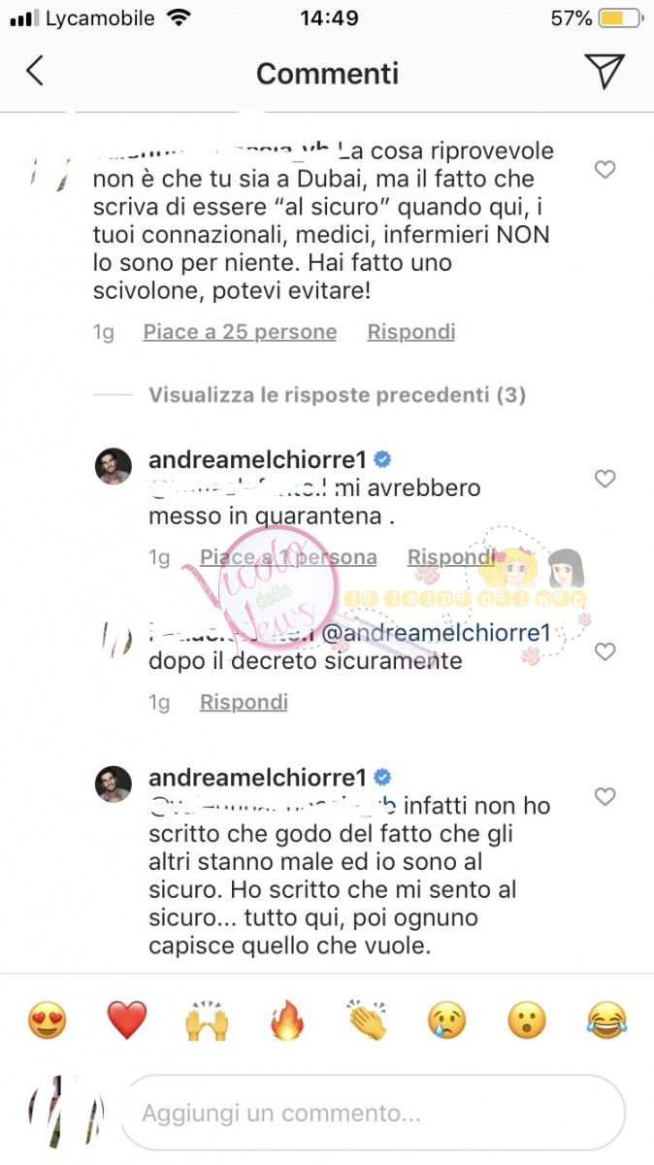This screenshot has width=654, height=1165.
Task: Expand 'Visualizza le risposte precedenti (3)'
Action: click(337, 395)
